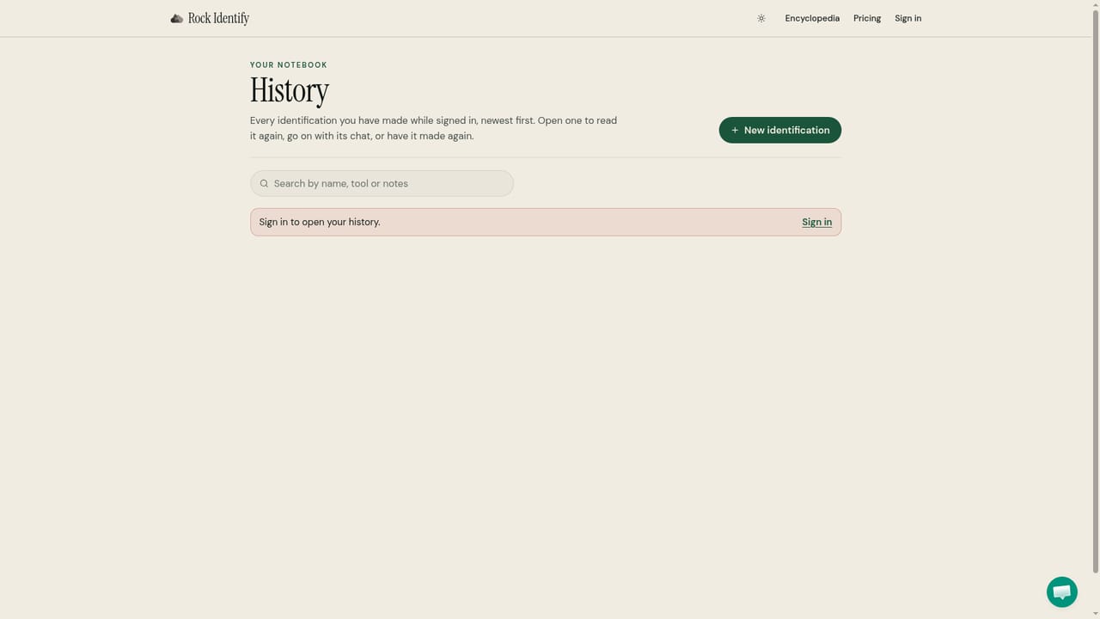Viewport: 1100px width, 619px height.
Task: Start a New identification
Action: coord(779,130)
